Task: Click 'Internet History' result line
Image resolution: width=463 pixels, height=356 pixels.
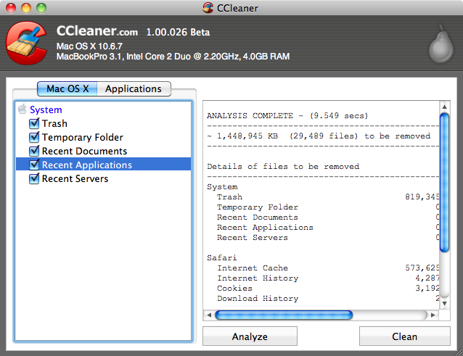Action: (x=258, y=278)
